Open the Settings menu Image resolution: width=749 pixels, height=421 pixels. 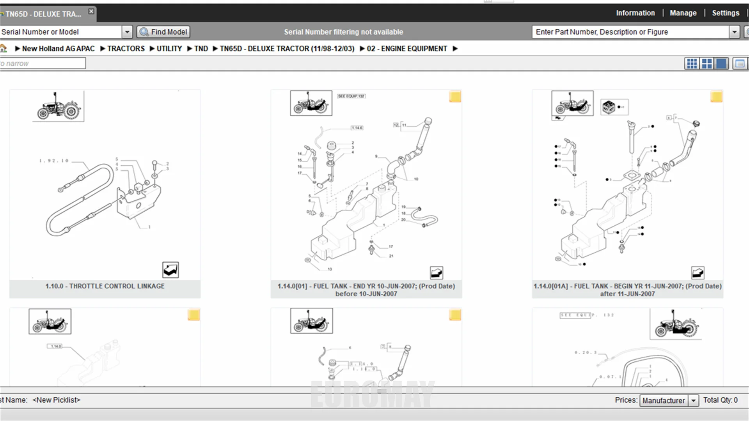[725, 13]
